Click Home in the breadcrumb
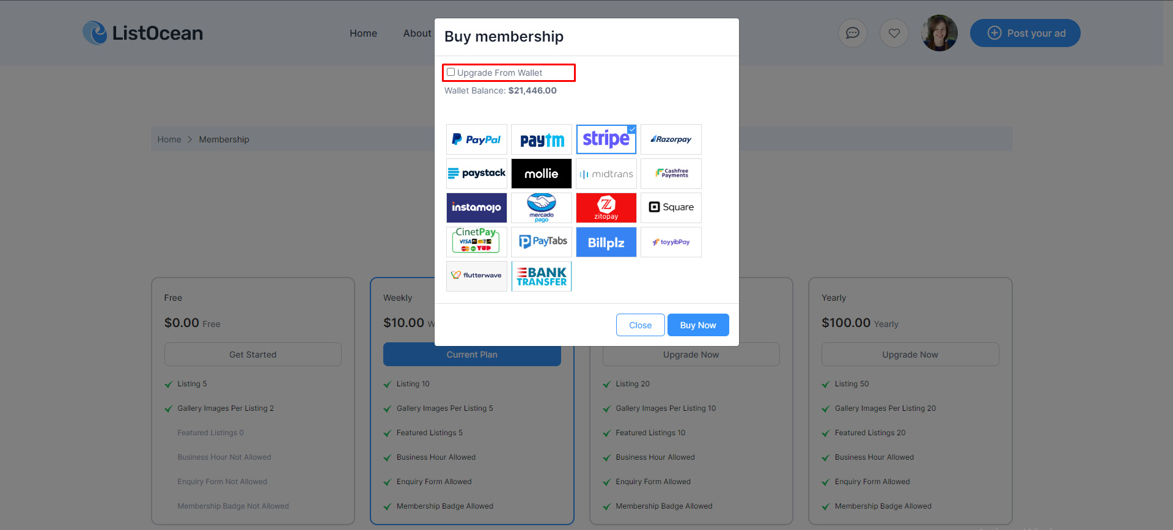The height and width of the screenshot is (530, 1173). click(x=169, y=139)
